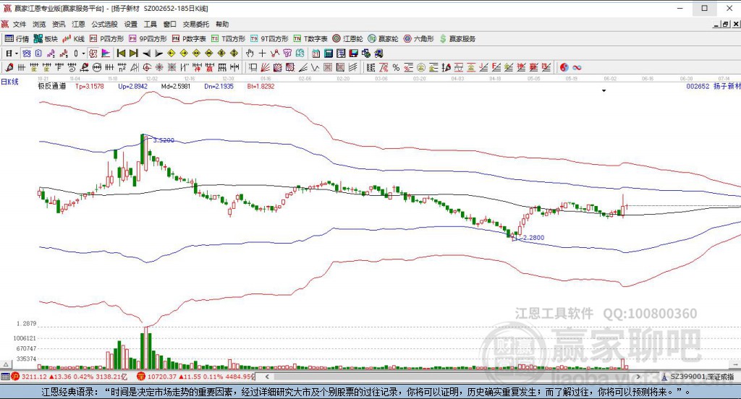Step chart right with black right arrow
The width and height of the screenshot is (741, 399).
pos(159,53)
